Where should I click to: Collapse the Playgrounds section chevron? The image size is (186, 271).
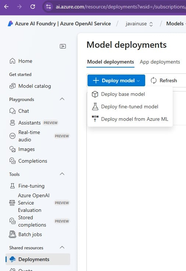click(x=62, y=99)
